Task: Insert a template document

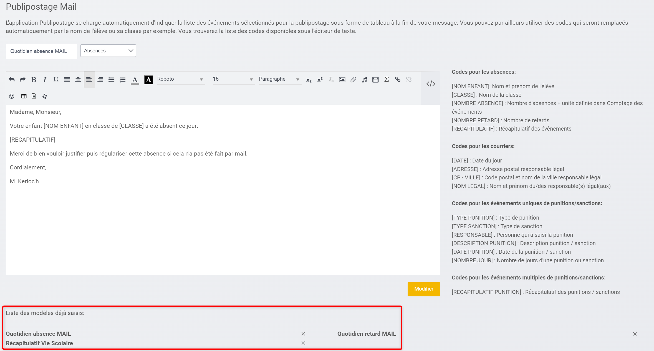Action: 34,96
